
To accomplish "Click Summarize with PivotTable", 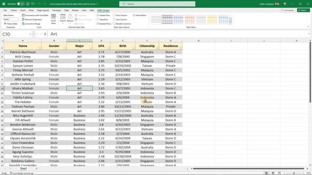I will click(x=35, y=15).
